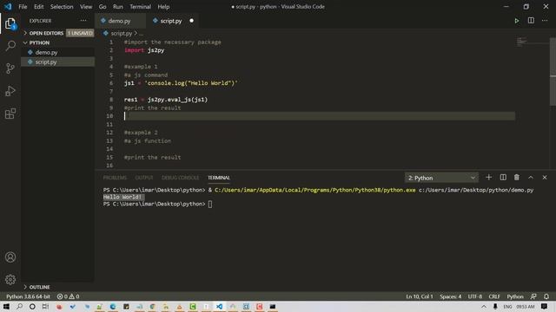Screen dimensions: 556x312
Task: Click UTF-8 encoding in status bar
Action: point(475,296)
